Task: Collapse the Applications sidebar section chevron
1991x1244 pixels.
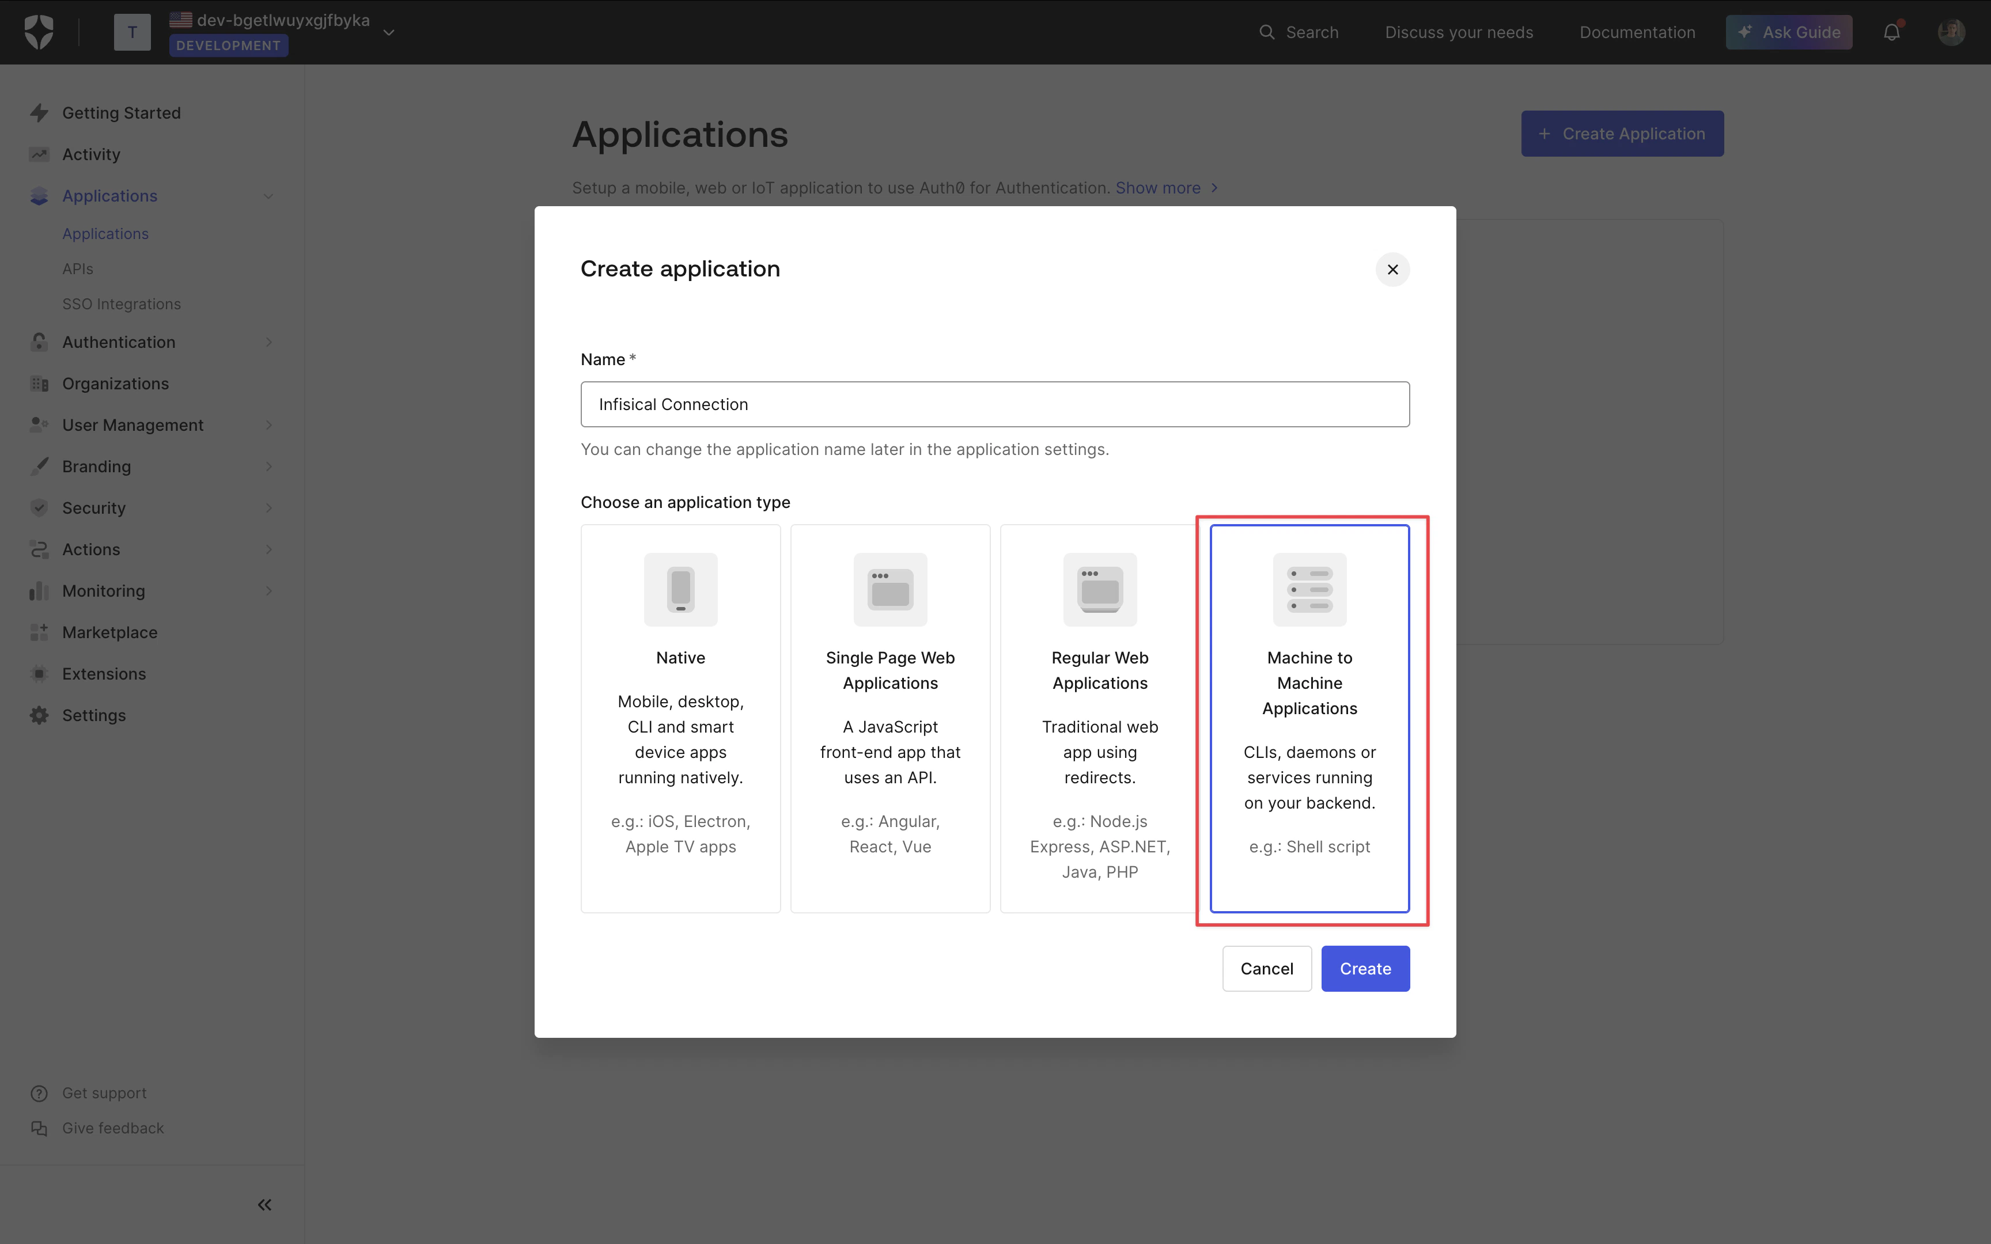Action: (268, 196)
